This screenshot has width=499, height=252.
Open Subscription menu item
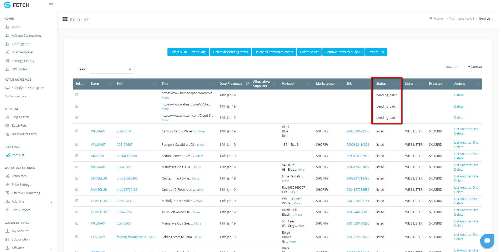[x=21, y=239]
